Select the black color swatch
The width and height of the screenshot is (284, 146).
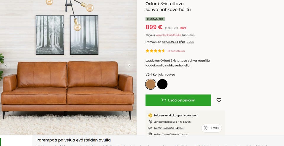(x=162, y=84)
